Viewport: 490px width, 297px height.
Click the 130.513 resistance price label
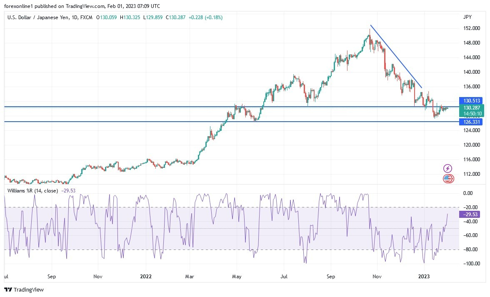tap(472, 101)
